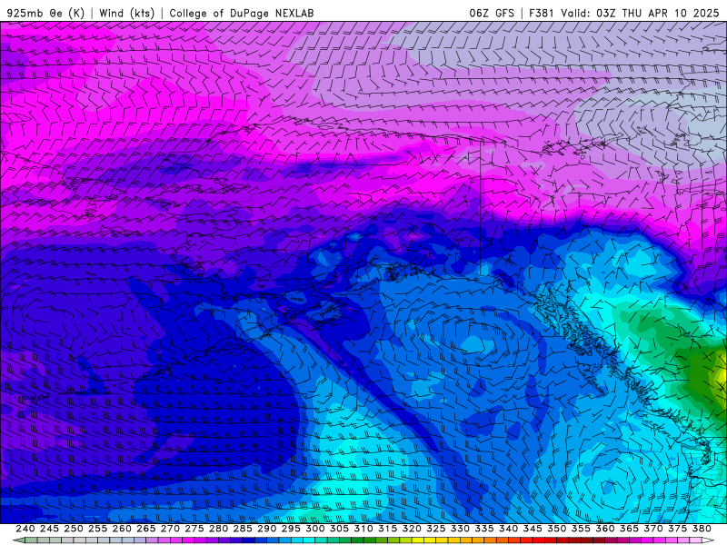
Task: Click the 270 scale value
Action: (170, 529)
